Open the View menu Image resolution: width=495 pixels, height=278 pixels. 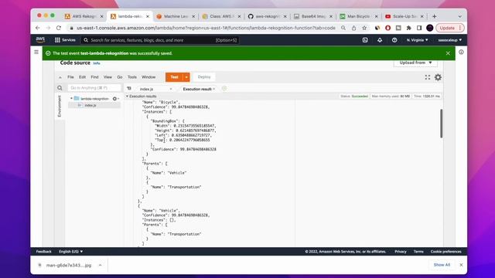[x=108, y=77]
